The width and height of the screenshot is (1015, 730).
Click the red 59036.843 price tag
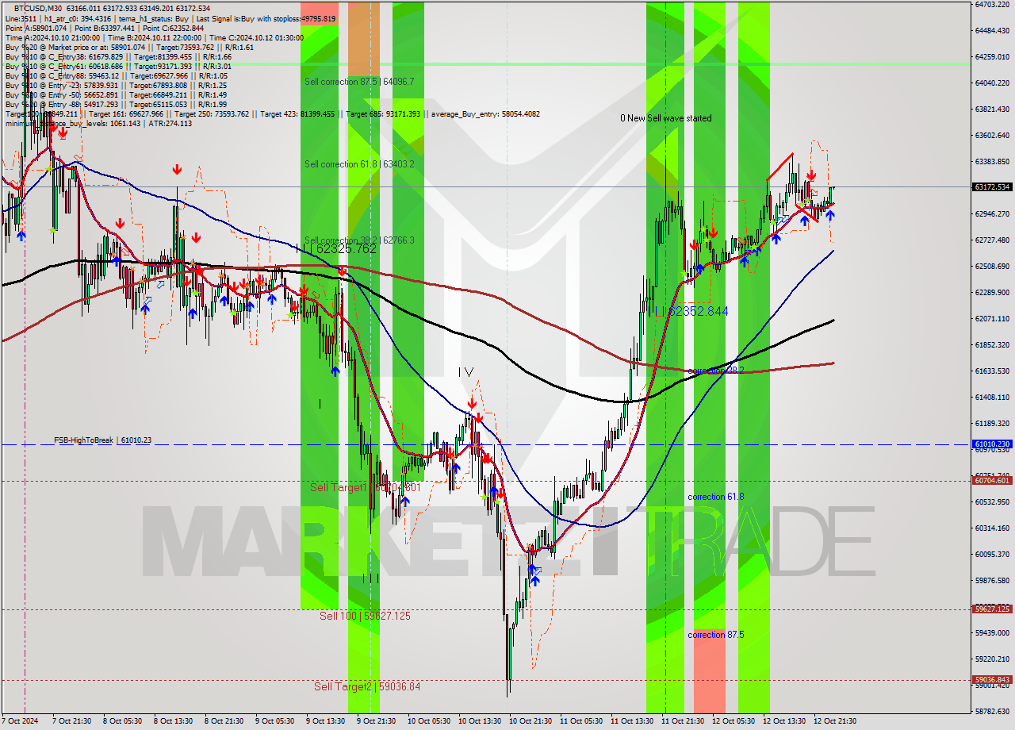click(991, 679)
